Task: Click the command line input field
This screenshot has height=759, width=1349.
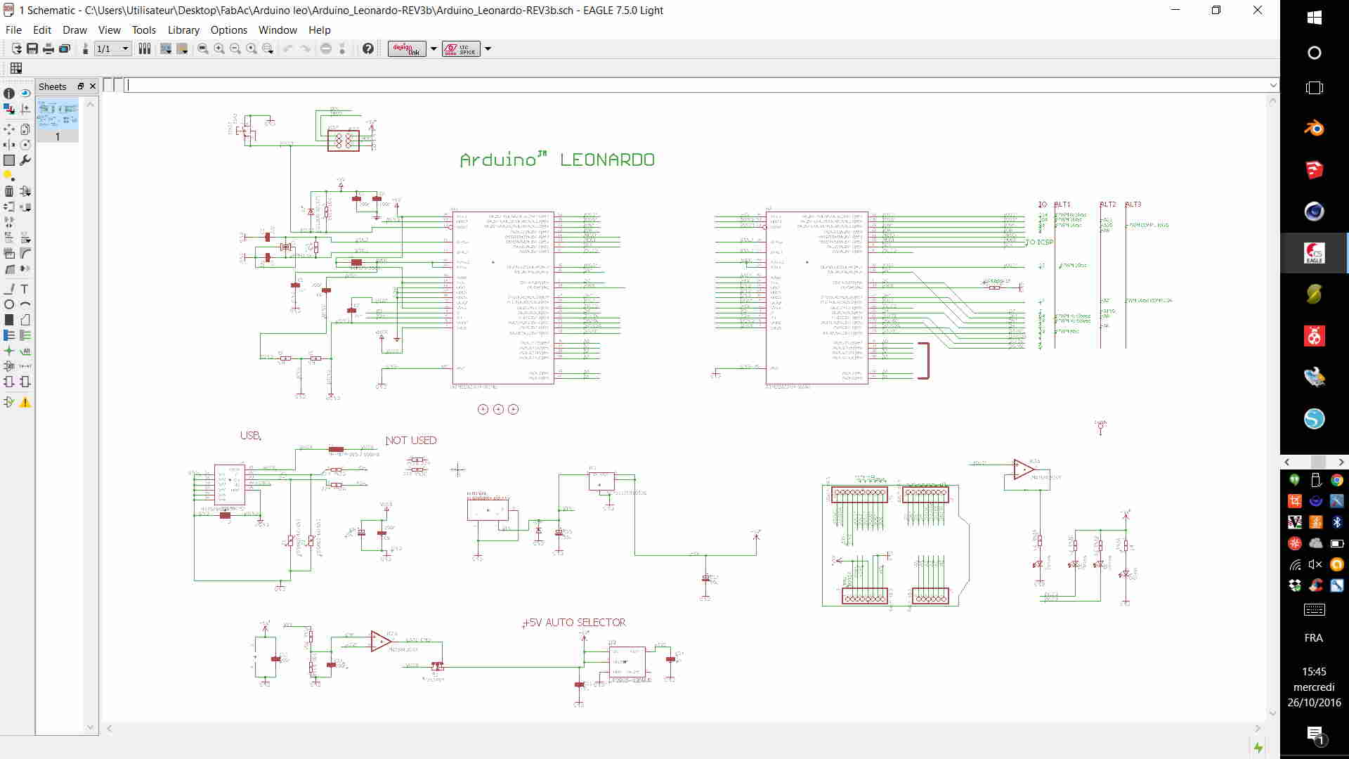Action: pyautogui.click(x=696, y=85)
